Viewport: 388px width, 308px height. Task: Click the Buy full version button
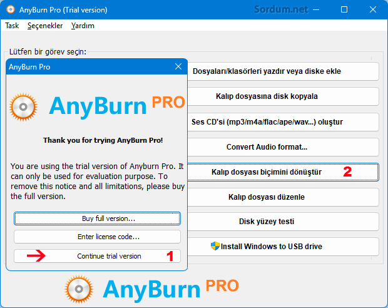tap(97, 218)
